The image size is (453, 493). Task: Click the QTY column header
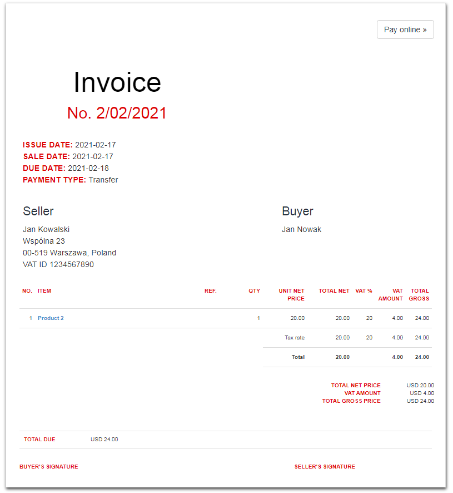click(254, 290)
